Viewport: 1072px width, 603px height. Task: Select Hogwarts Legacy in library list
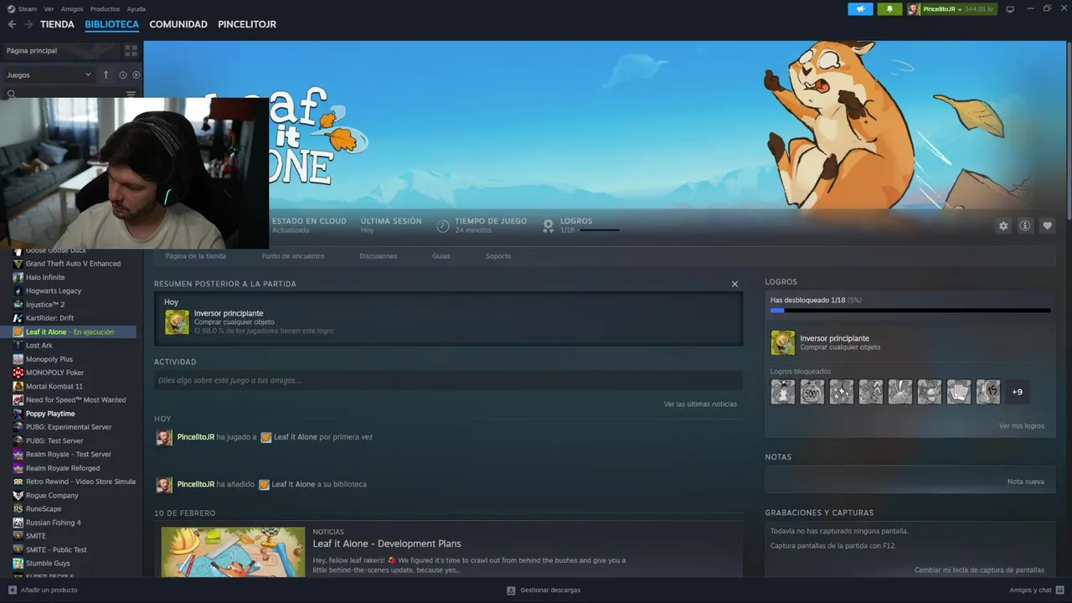pos(54,291)
